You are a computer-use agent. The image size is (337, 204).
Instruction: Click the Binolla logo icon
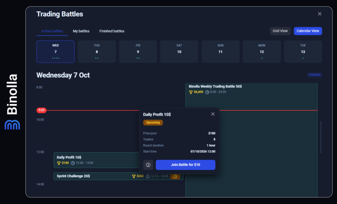12,125
